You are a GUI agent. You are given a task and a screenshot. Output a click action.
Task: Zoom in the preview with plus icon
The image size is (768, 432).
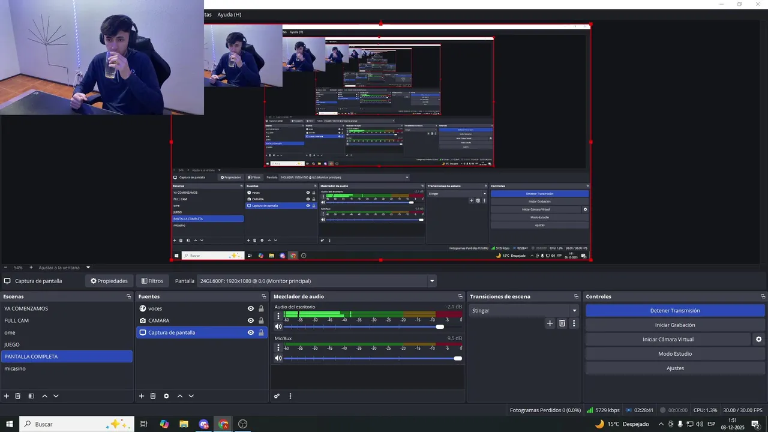pyautogui.click(x=31, y=268)
